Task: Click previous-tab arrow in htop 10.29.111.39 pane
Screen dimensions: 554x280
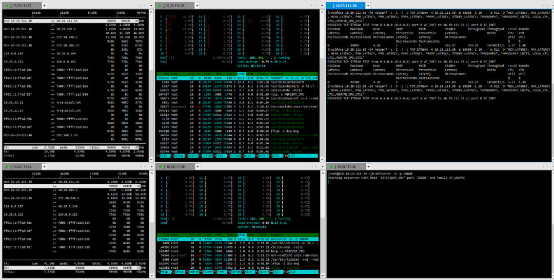Action: [311, 166]
